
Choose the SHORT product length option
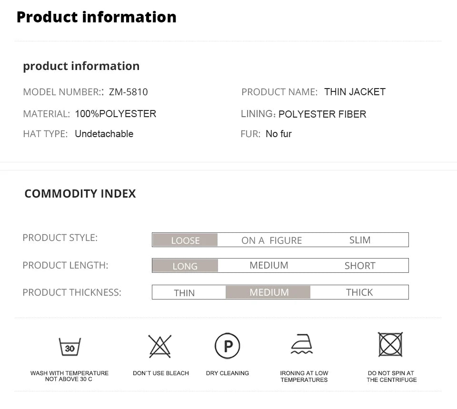point(360,266)
